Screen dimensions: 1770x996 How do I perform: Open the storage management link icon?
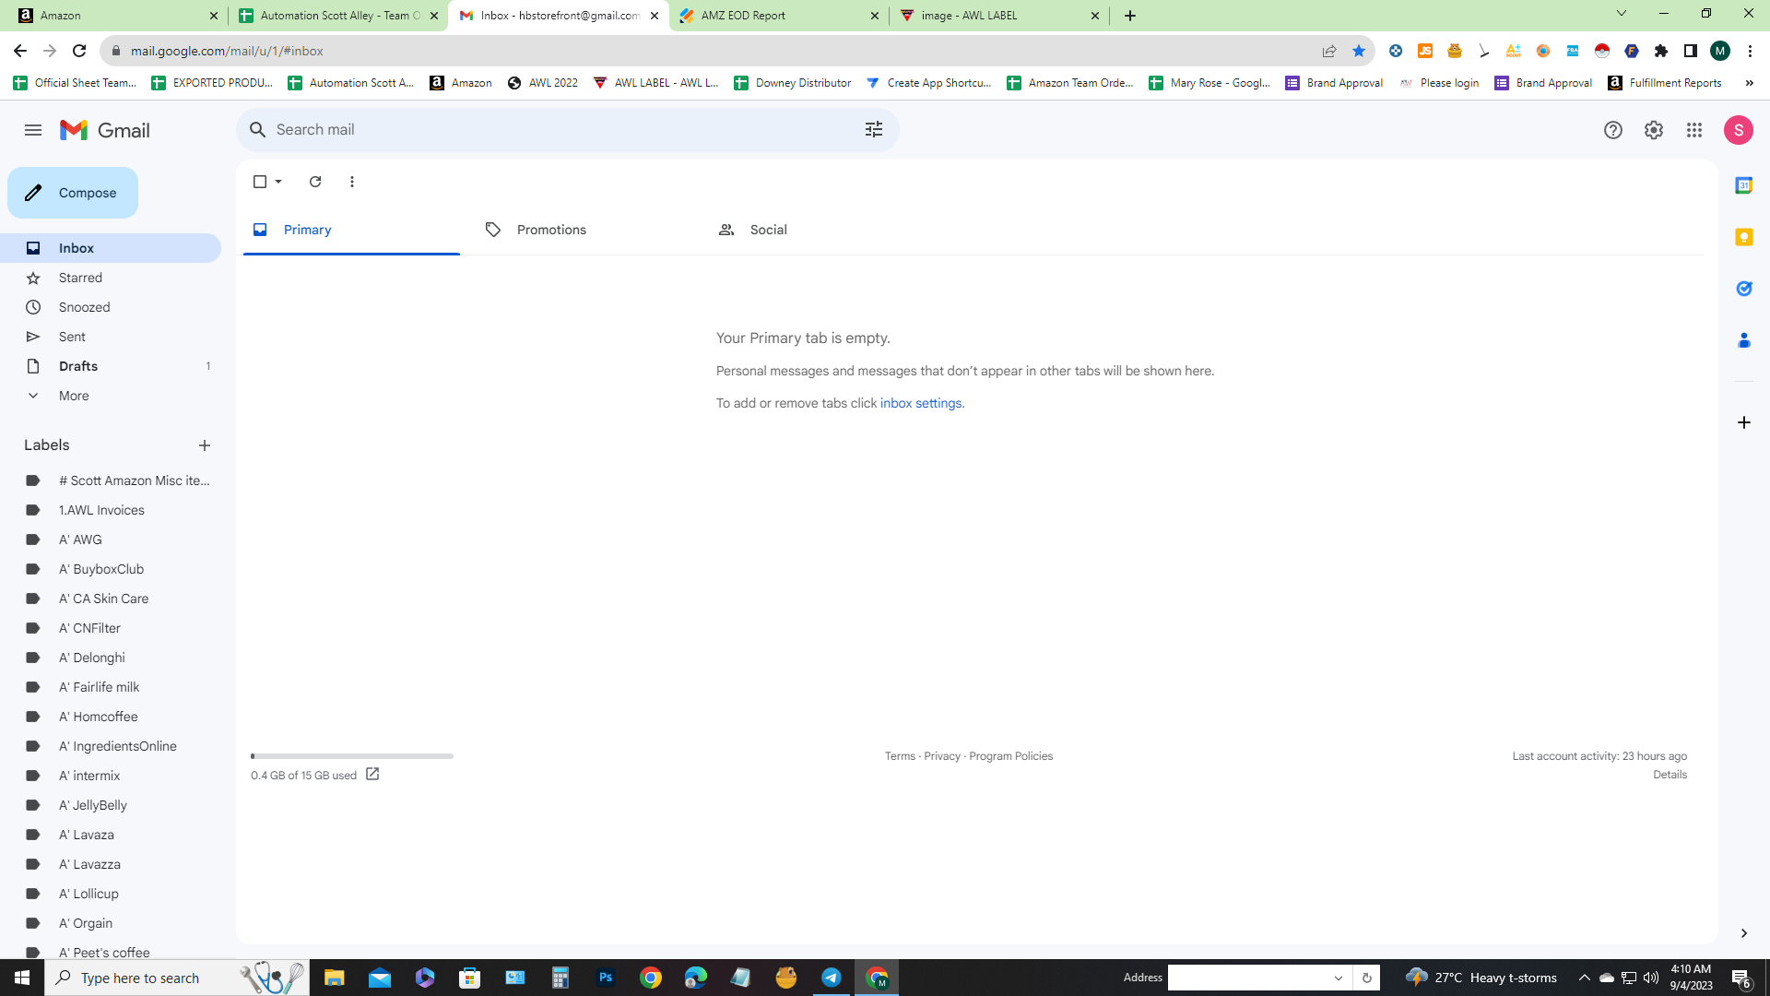(x=372, y=775)
